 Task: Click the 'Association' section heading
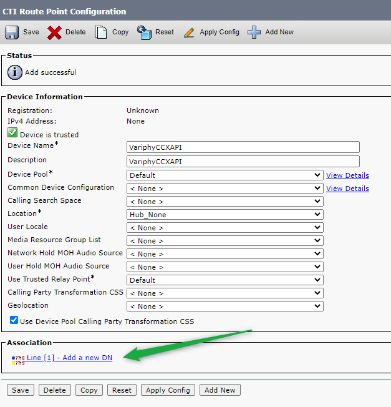(29, 343)
